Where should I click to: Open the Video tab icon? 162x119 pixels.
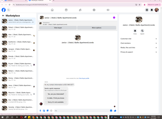point(66,10)
